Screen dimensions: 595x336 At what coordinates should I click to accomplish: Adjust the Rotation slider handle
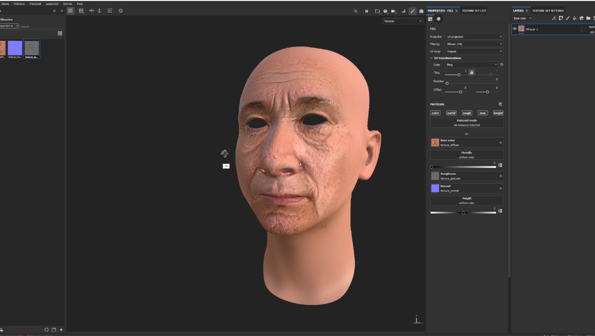[447, 83]
